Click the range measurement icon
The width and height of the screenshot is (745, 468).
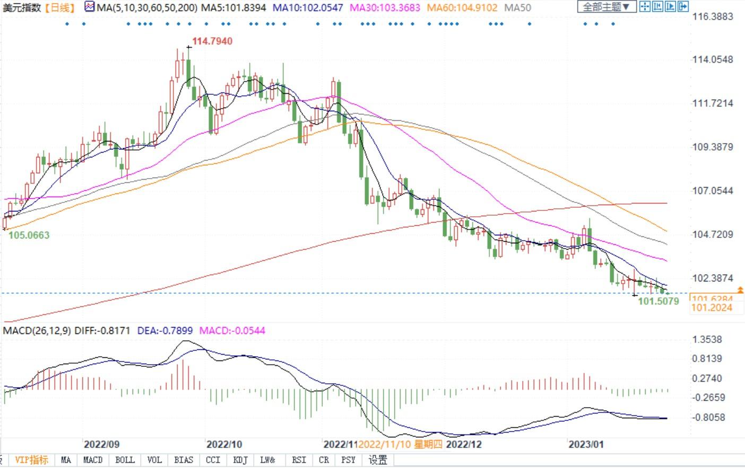(x=657, y=7)
